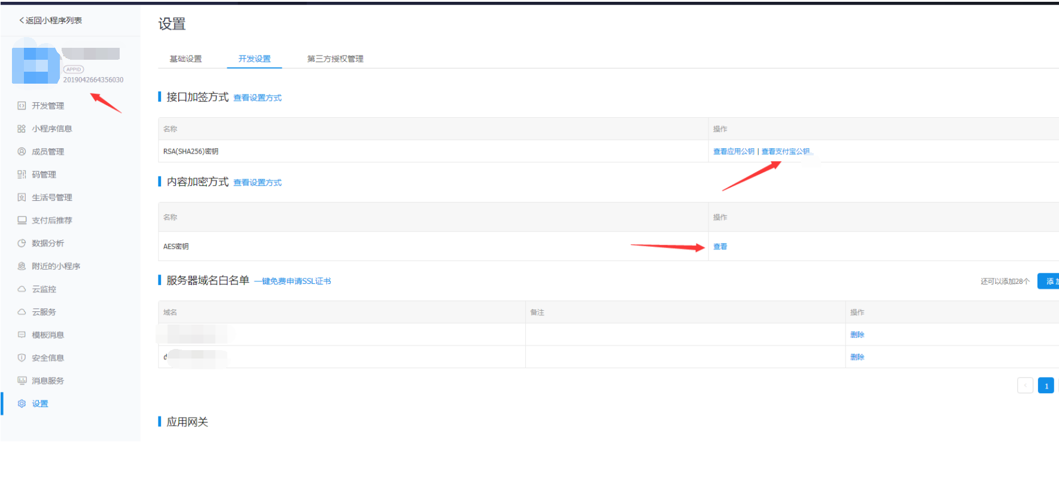Select 支付后推荐 menu entry

tap(52, 220)
